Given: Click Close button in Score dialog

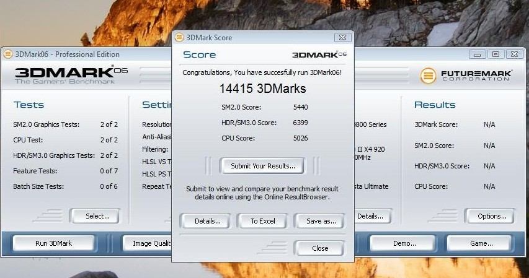Looking at the screenshot, I should (x=320, y=248).
